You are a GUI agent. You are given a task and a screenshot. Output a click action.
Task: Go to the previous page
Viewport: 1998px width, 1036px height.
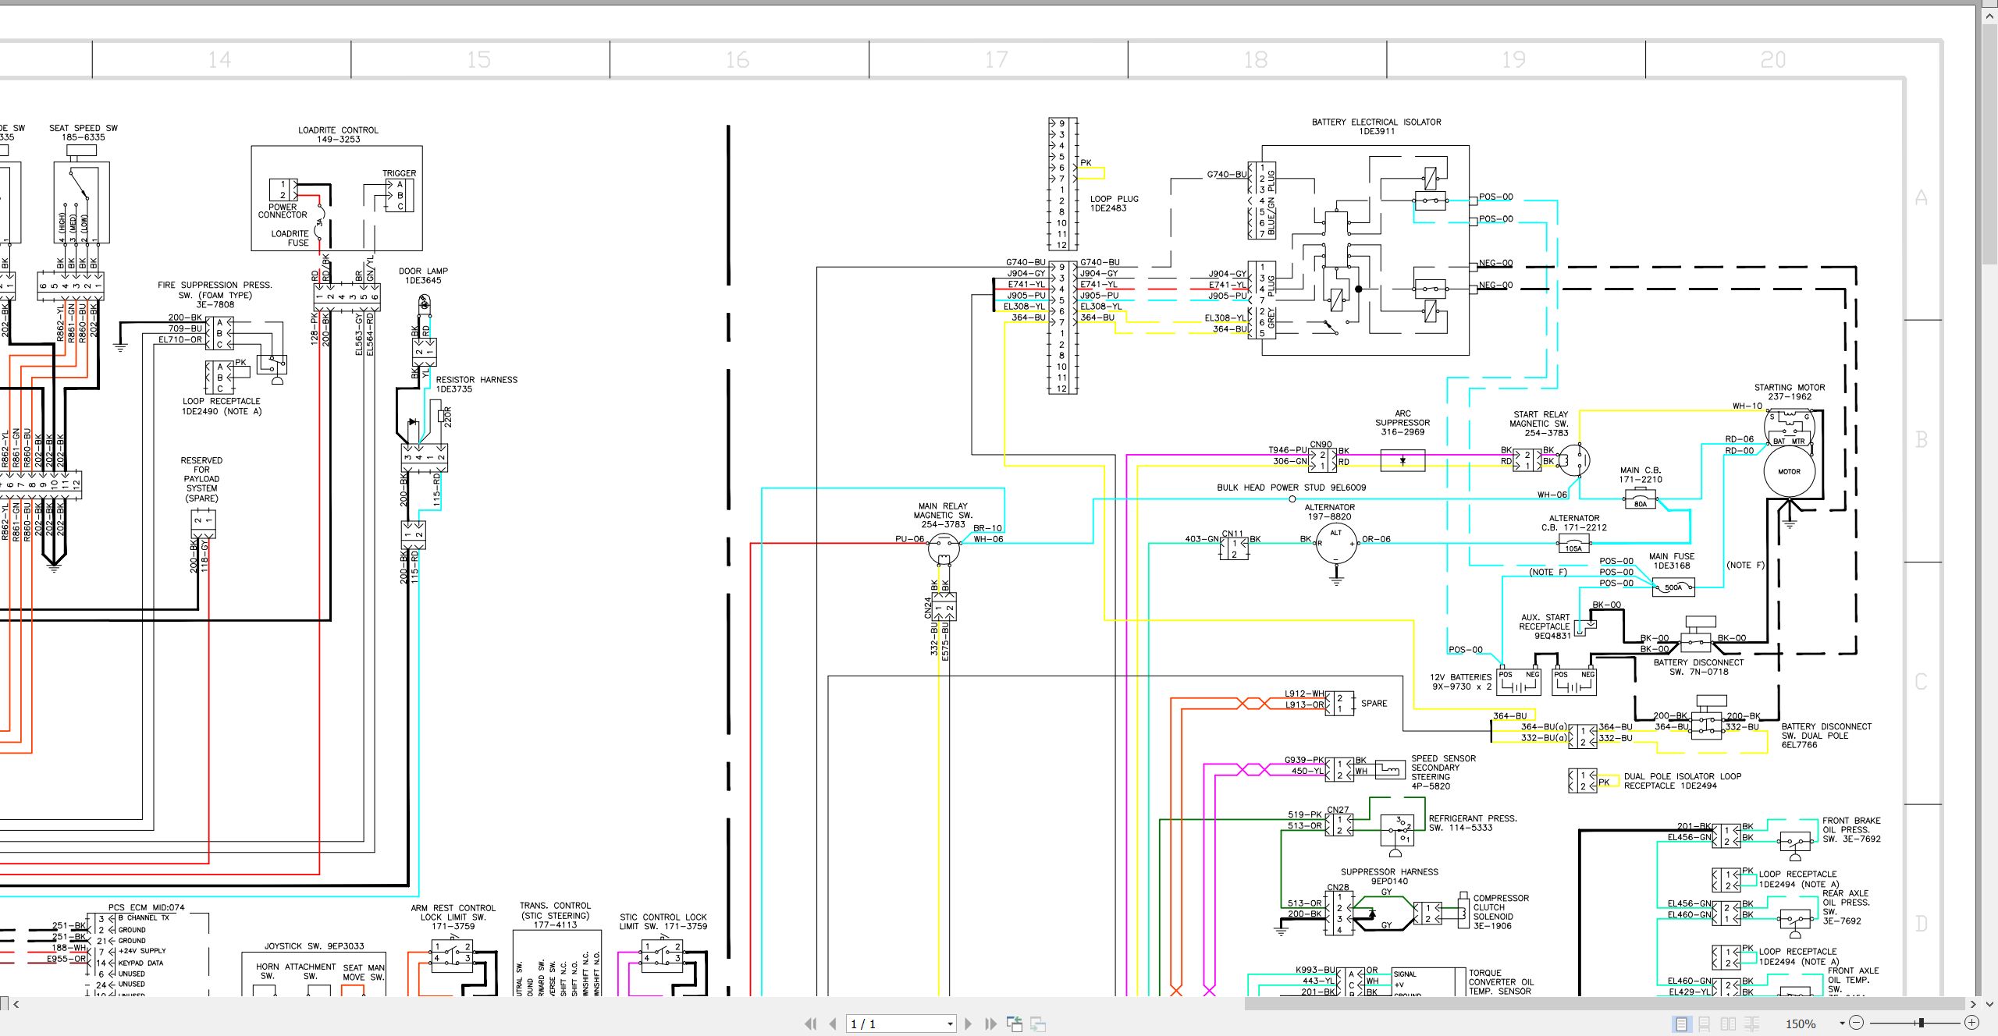[x=833, y=1024]
